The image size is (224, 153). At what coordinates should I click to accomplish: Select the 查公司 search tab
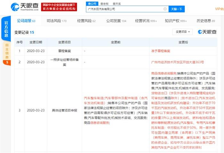click(x=92, y=4)
